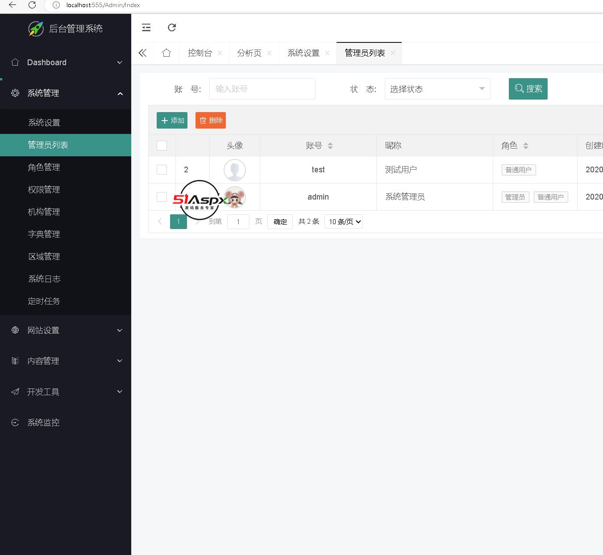Open 定时任务 in sidebar
The image size is (603, 555).
tap(66, 301)
